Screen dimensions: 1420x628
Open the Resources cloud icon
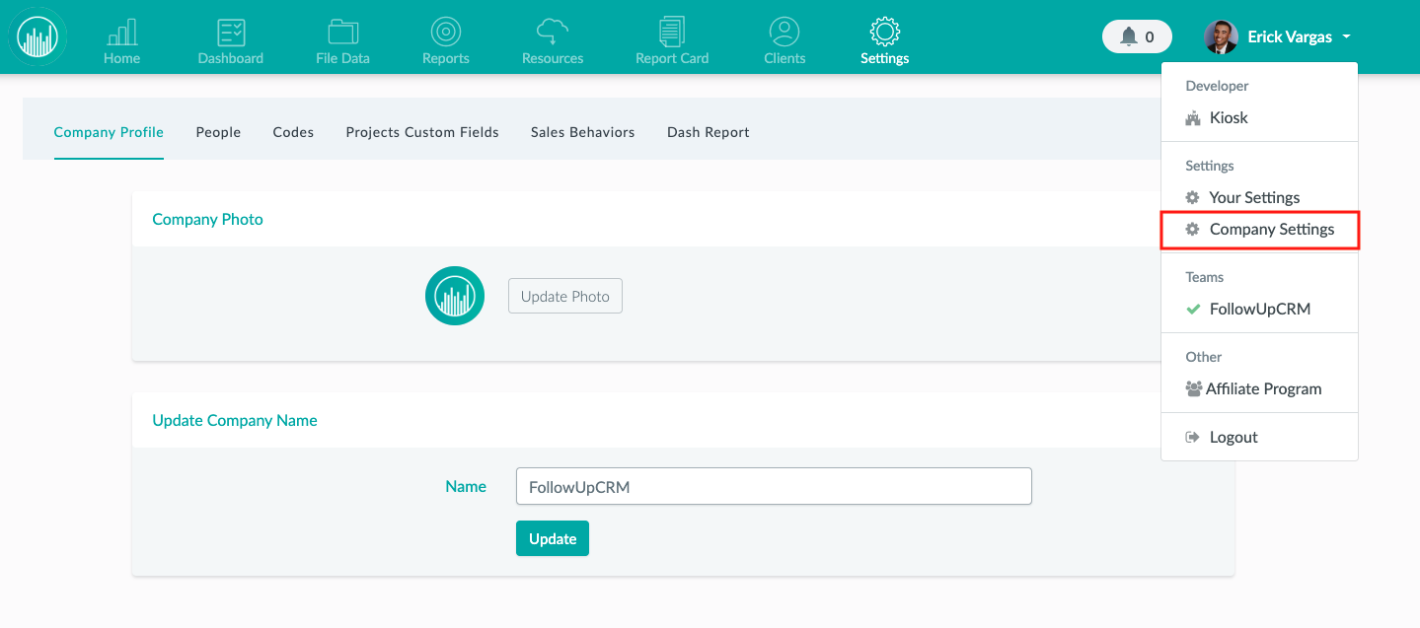[553, 33]
